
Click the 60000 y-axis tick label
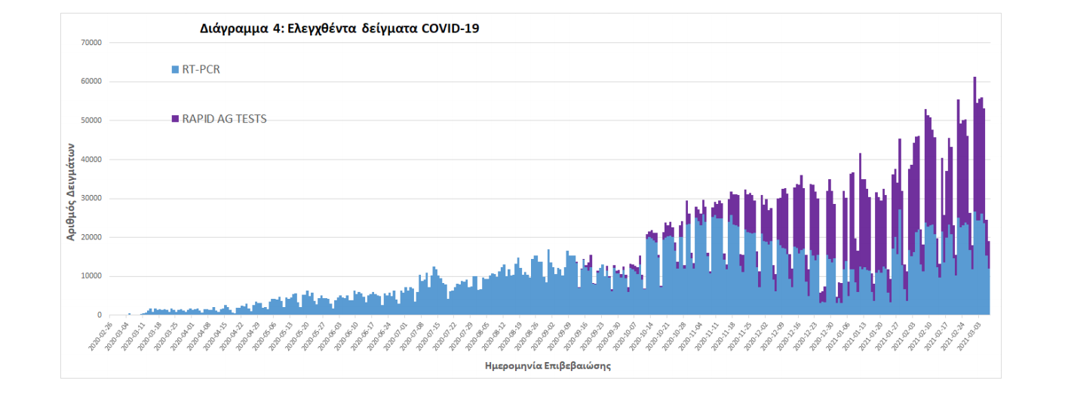(91, 81)
